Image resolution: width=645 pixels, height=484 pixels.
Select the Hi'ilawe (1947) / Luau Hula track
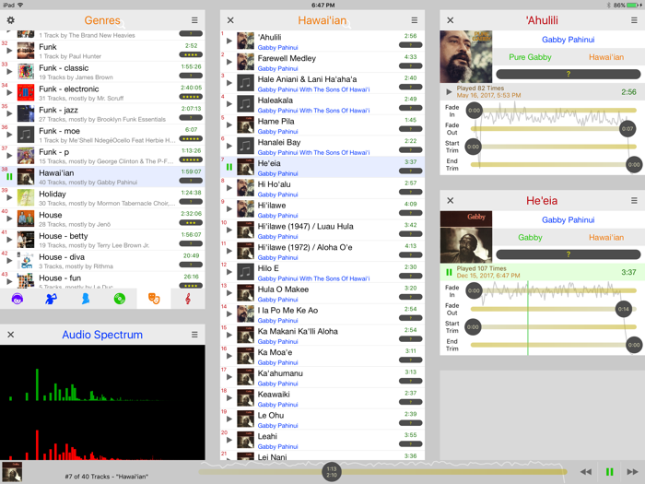coord(322,230)
